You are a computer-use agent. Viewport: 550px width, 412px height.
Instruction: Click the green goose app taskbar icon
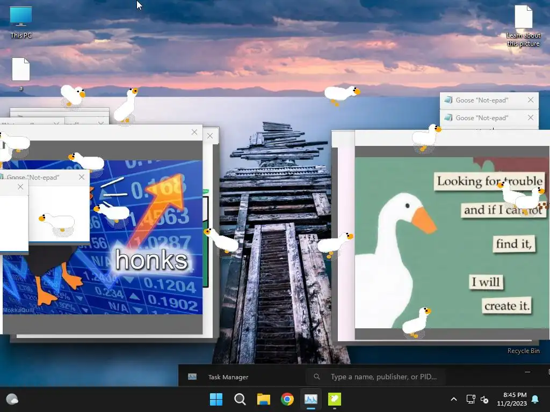[334, 399]
